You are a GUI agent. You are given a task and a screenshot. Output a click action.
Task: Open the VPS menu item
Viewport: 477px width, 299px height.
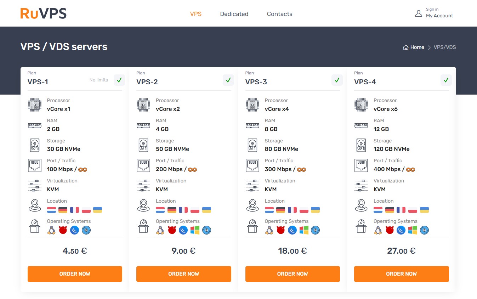196,14
